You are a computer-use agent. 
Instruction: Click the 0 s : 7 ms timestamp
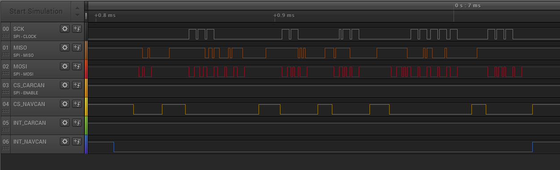pos(468,5)
